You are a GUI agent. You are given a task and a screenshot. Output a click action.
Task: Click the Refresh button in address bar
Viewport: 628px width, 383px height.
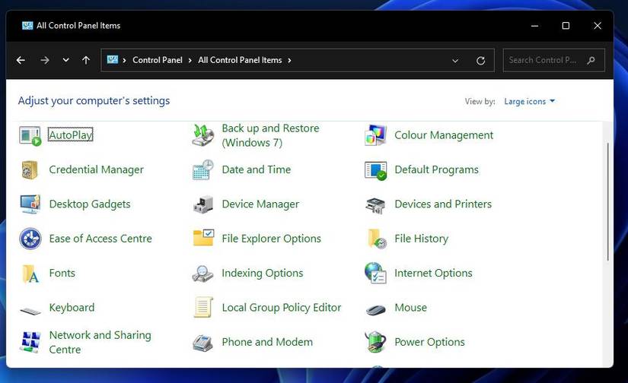[480, 60]
